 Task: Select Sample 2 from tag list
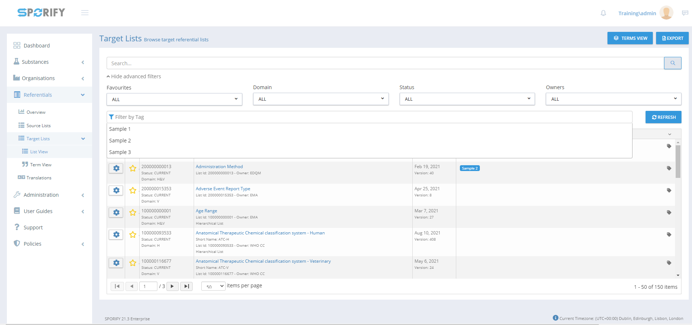pos(120,141)
